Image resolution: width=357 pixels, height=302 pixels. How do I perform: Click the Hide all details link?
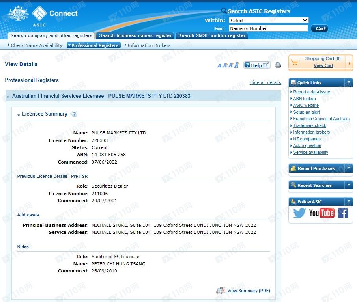[265, 82]
